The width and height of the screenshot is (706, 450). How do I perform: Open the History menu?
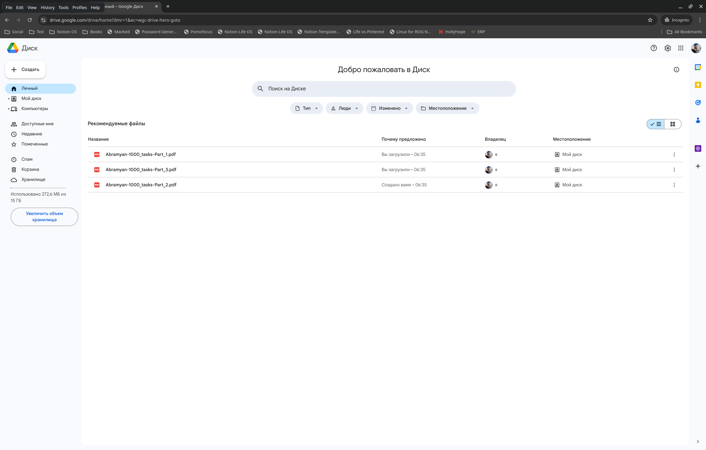(48, 7)
